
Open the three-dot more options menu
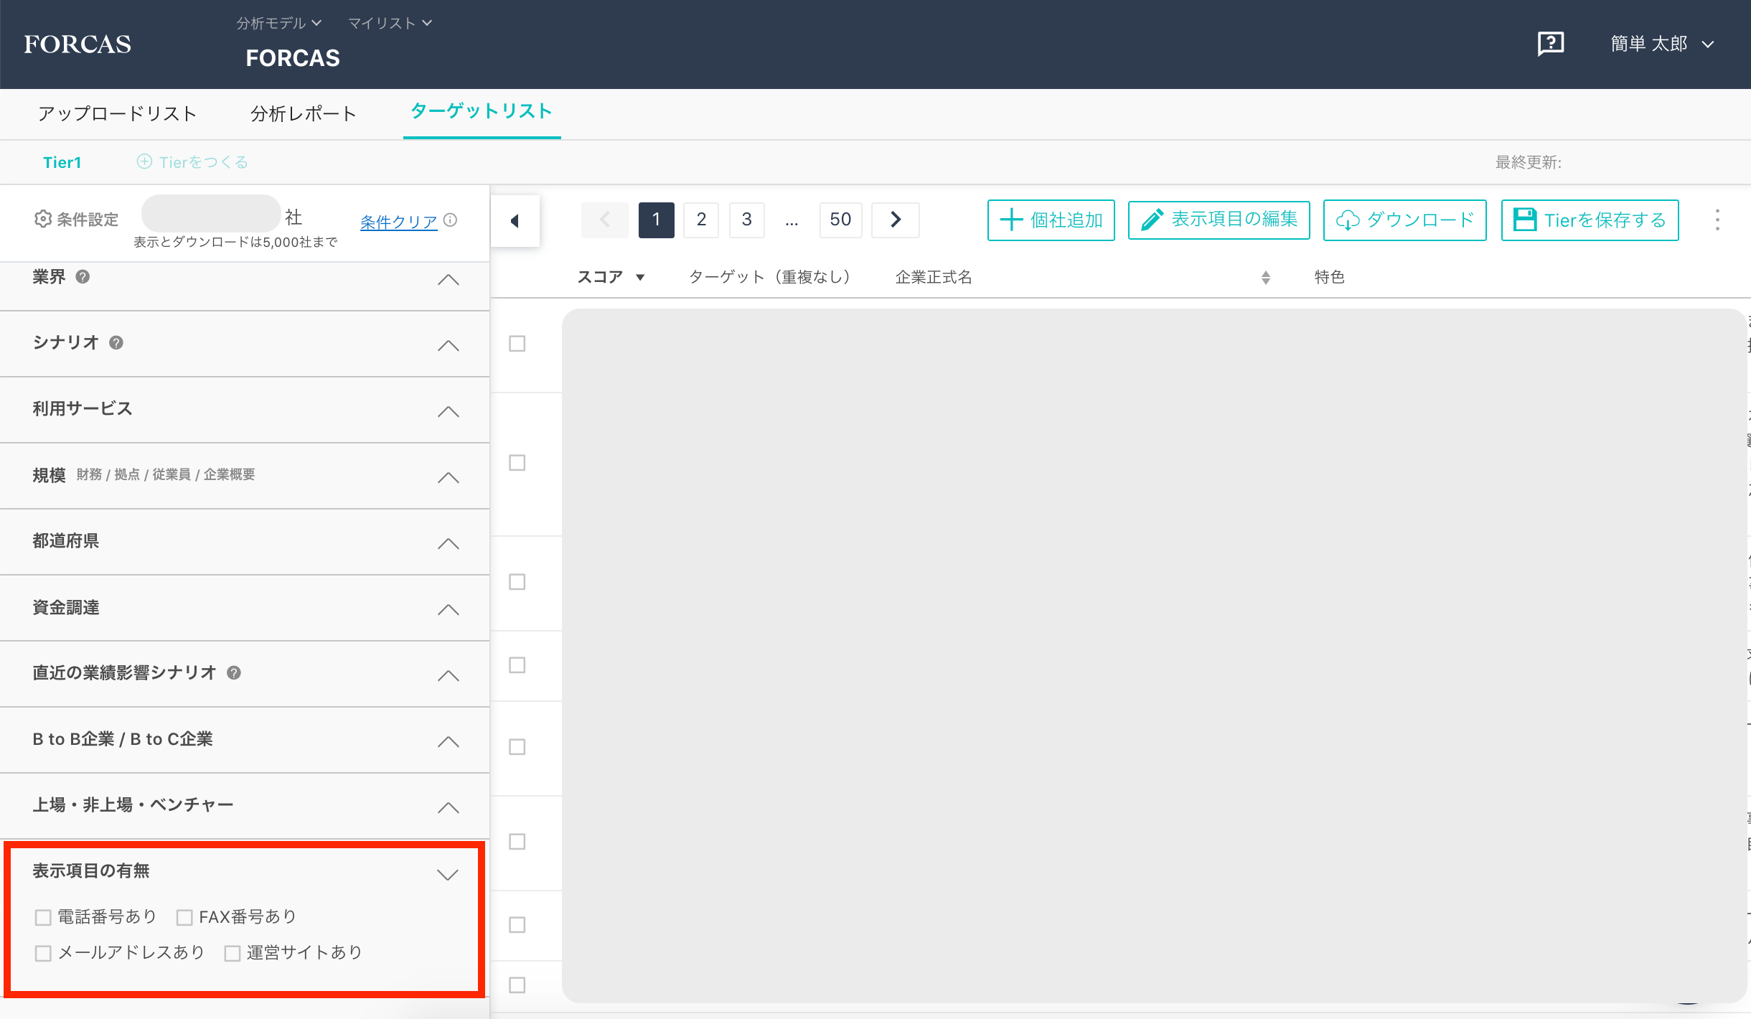pos(1717,220)
